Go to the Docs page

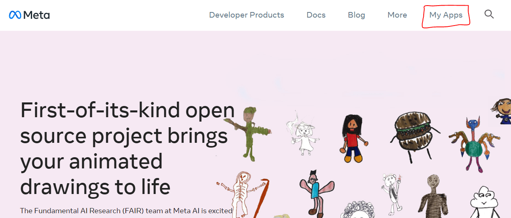(316, 15)
